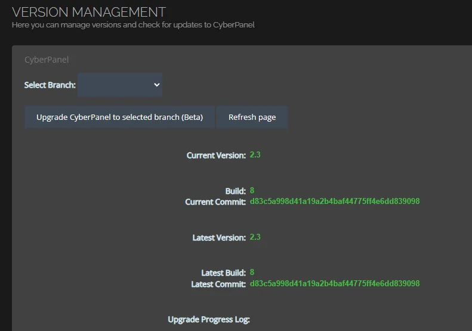Screen dimensions: 472x331
Task: Click the Current Commit label
Action: [215, 202]
